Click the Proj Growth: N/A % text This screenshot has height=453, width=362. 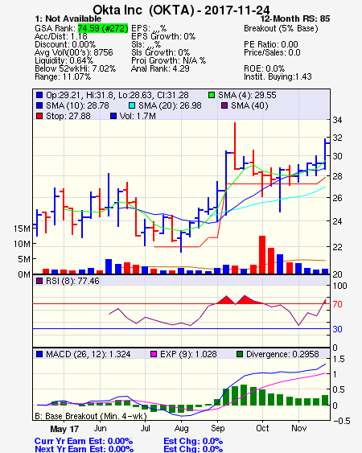click(168, 60)
